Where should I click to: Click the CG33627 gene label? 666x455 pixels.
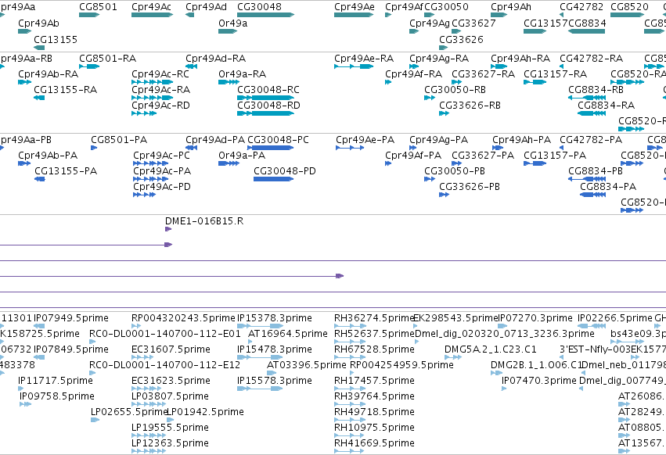click(473, 23)
